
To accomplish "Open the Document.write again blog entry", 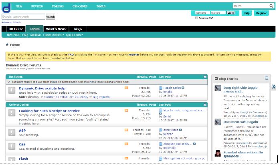I will click(x=241, y=122).
